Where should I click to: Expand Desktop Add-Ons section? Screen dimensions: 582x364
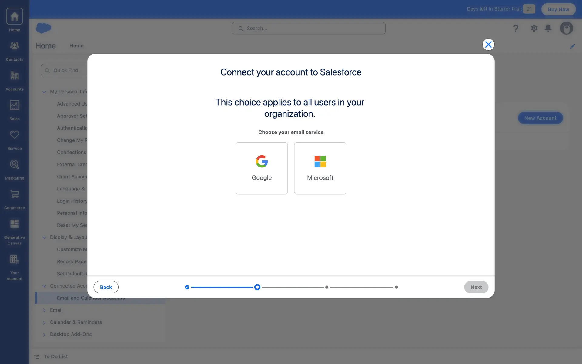coord(44,335)
